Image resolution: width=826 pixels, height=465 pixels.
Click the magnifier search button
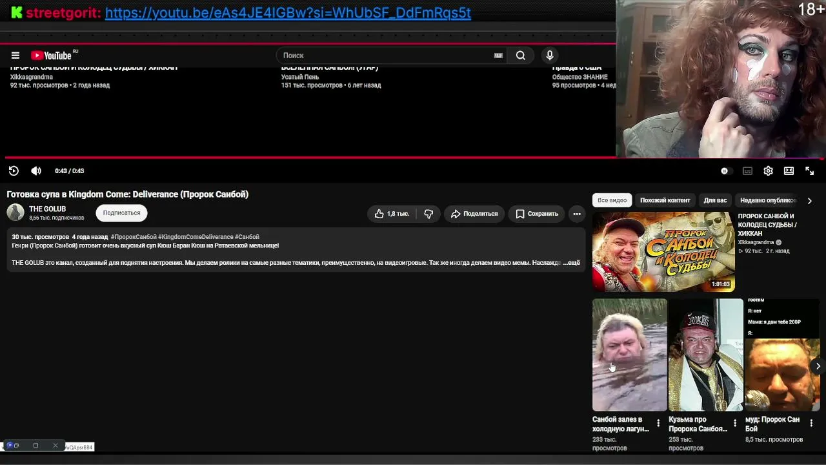(521, 56)
